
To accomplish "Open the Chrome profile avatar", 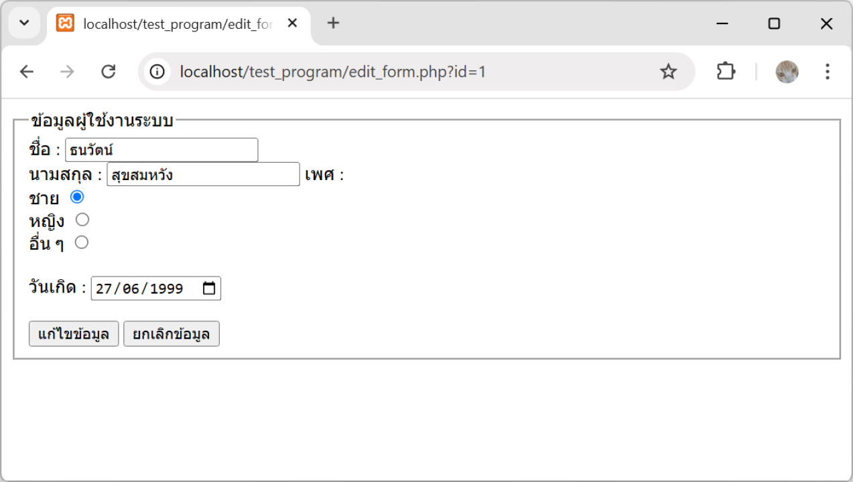I will 787,72.
